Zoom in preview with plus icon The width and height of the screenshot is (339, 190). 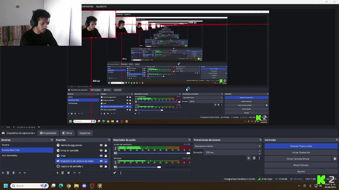pos(14,127)
